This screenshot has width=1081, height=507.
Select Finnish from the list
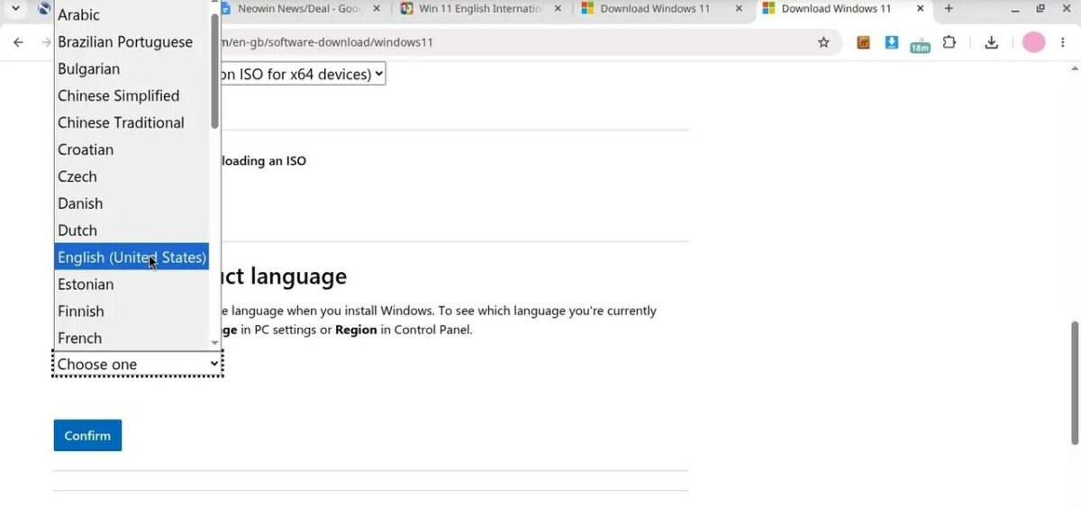click(x=132, y=312)
